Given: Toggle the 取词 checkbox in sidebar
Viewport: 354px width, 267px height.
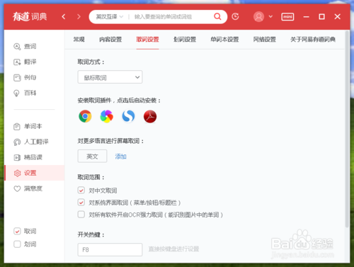Looking at the screenshot, I should pos(17,231).
